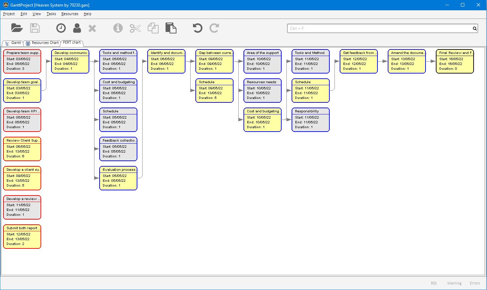This screenshot has width=487, height=290.
Task: Select the Final Review milestone node
Action: tap(455, 61)
